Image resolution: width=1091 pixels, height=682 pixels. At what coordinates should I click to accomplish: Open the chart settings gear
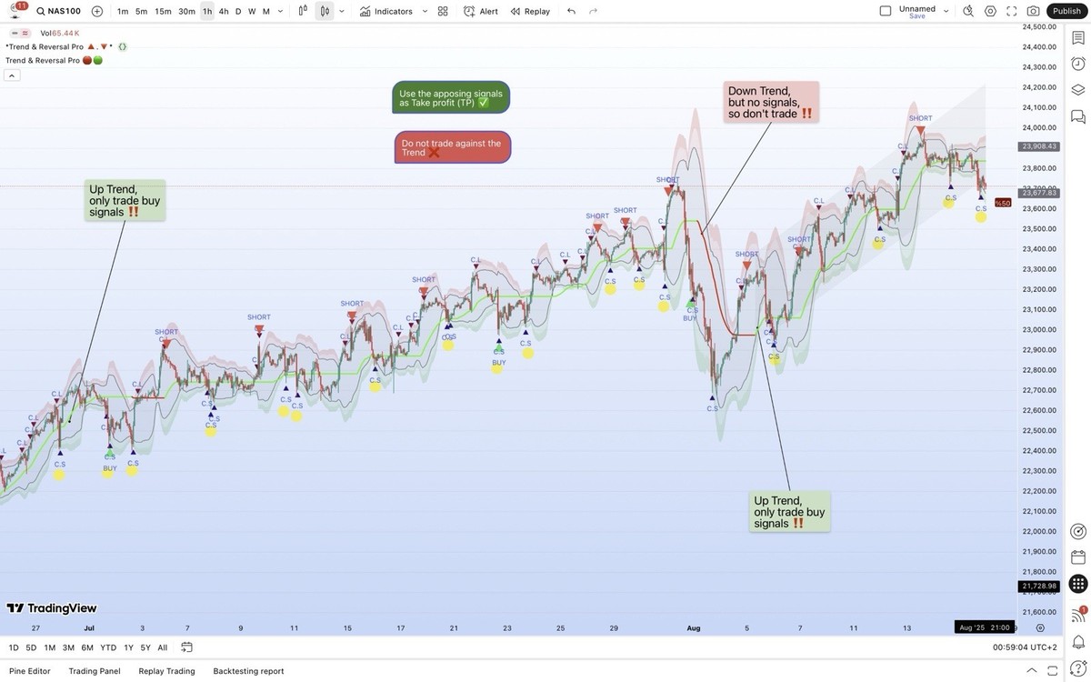[991, 10]
